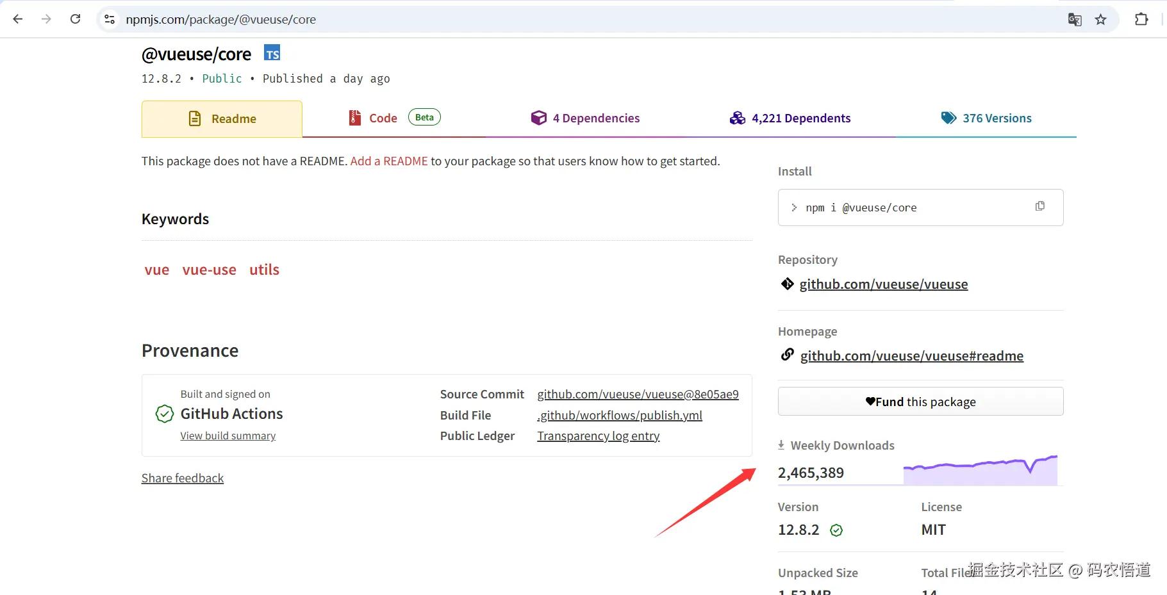Viewport: 1167px width, 595px height.
Task: Open the vueuse#readme homepage link
Action: [x=912, y=356]
